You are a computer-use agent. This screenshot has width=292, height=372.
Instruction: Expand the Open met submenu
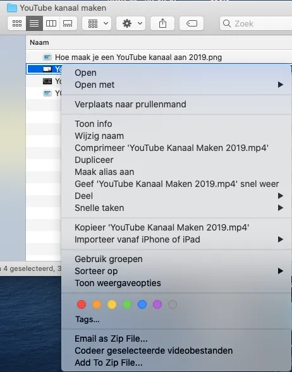coord(176,85)
